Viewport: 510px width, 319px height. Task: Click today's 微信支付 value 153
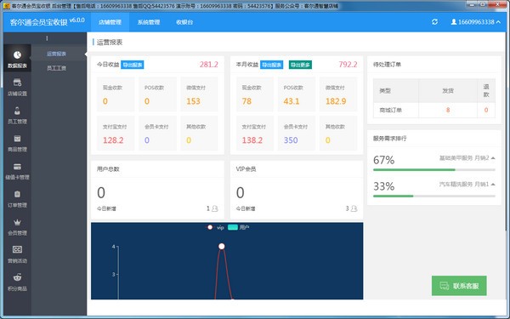[193, 101]
